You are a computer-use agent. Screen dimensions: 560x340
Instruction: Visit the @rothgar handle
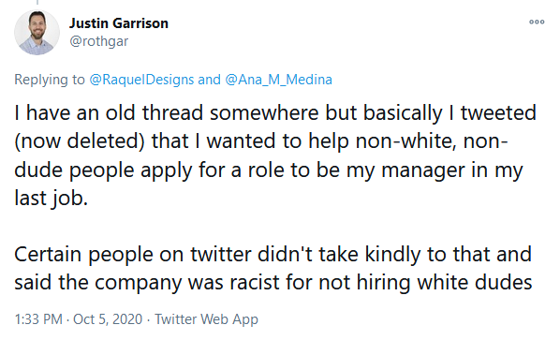[x=99, y=41]
